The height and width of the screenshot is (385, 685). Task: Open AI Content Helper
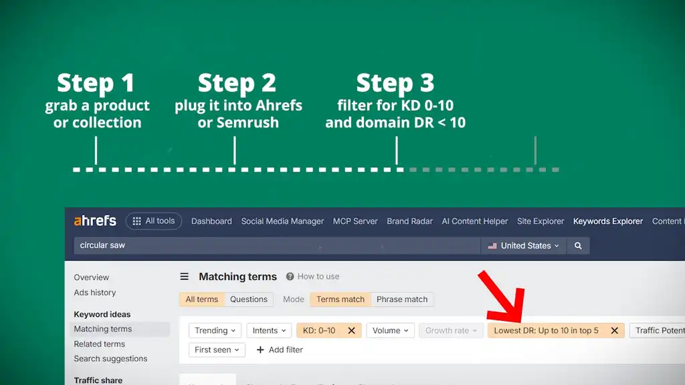[x=474, y=221]
